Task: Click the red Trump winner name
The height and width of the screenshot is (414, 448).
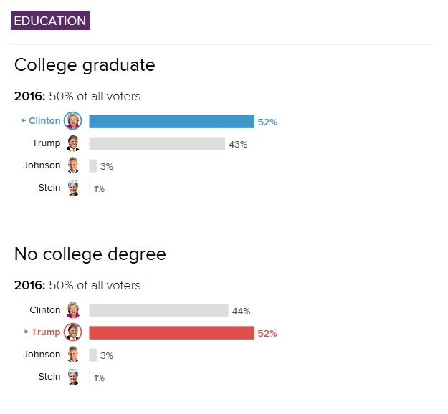Action: [46, 332]
